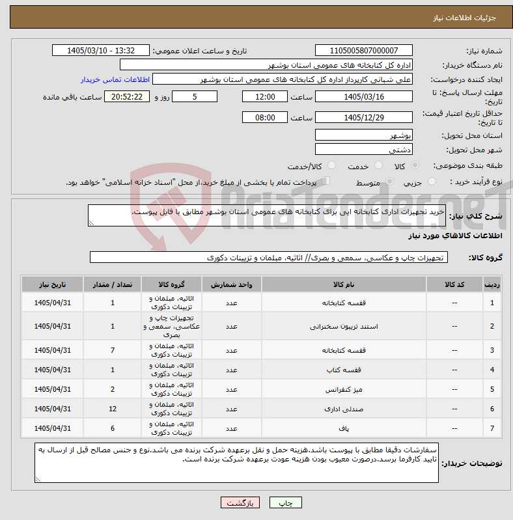
Task: Click the response deadline date 1405/03/16
Action: point(364,96)
